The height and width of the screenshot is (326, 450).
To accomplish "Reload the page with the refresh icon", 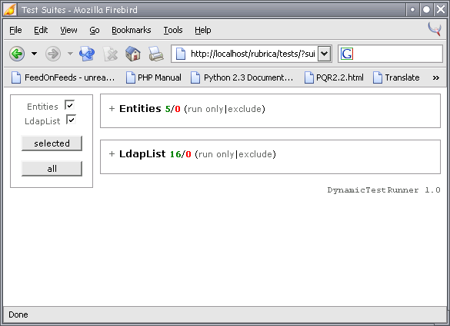I will (87, 54).
